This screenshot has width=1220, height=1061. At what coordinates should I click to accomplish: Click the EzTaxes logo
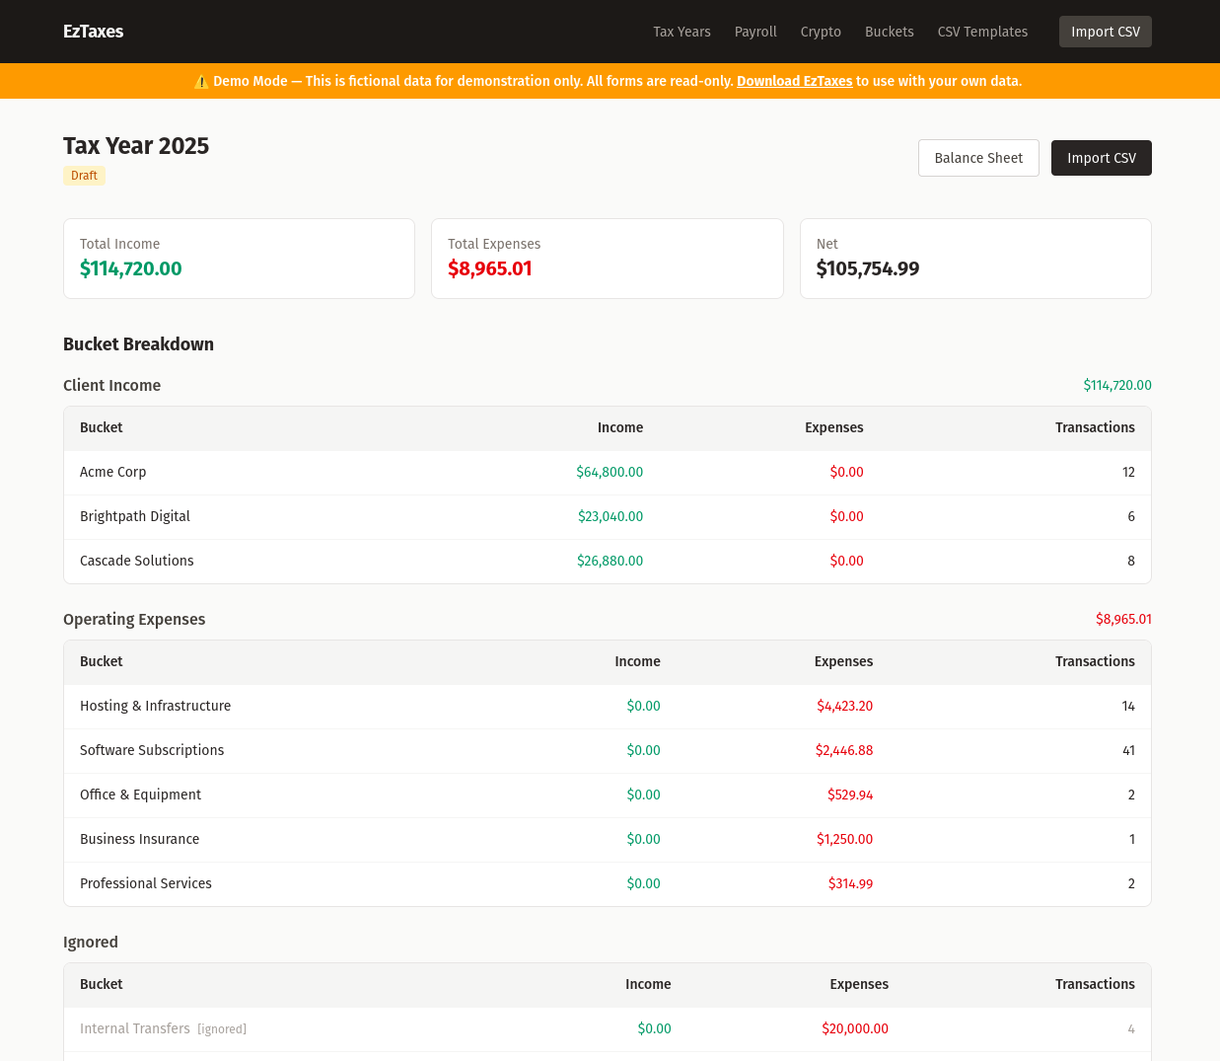(x=93, y=32)
